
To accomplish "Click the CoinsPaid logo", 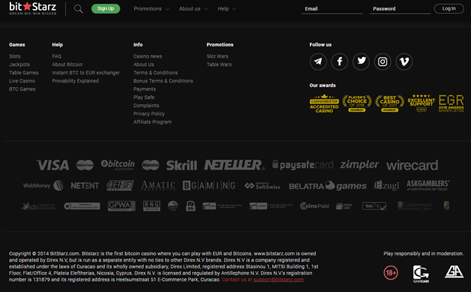I will pyautogui.click(x=315, y=206).
